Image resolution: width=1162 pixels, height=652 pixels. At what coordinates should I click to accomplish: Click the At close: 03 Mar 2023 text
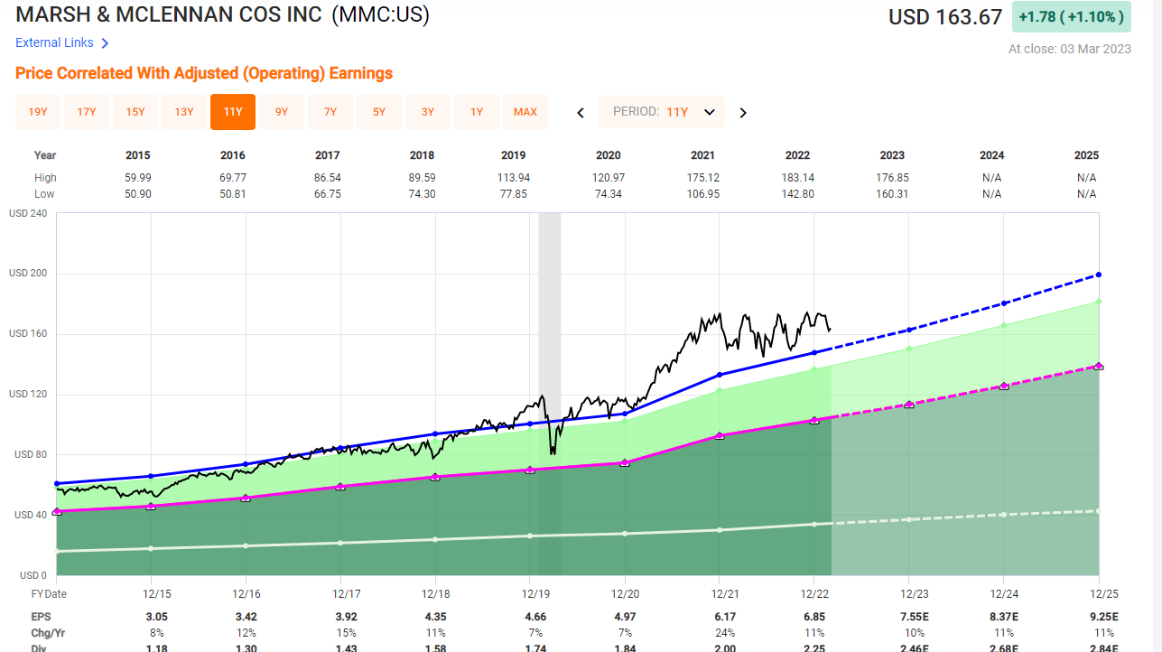click(x=1070, y=49)
